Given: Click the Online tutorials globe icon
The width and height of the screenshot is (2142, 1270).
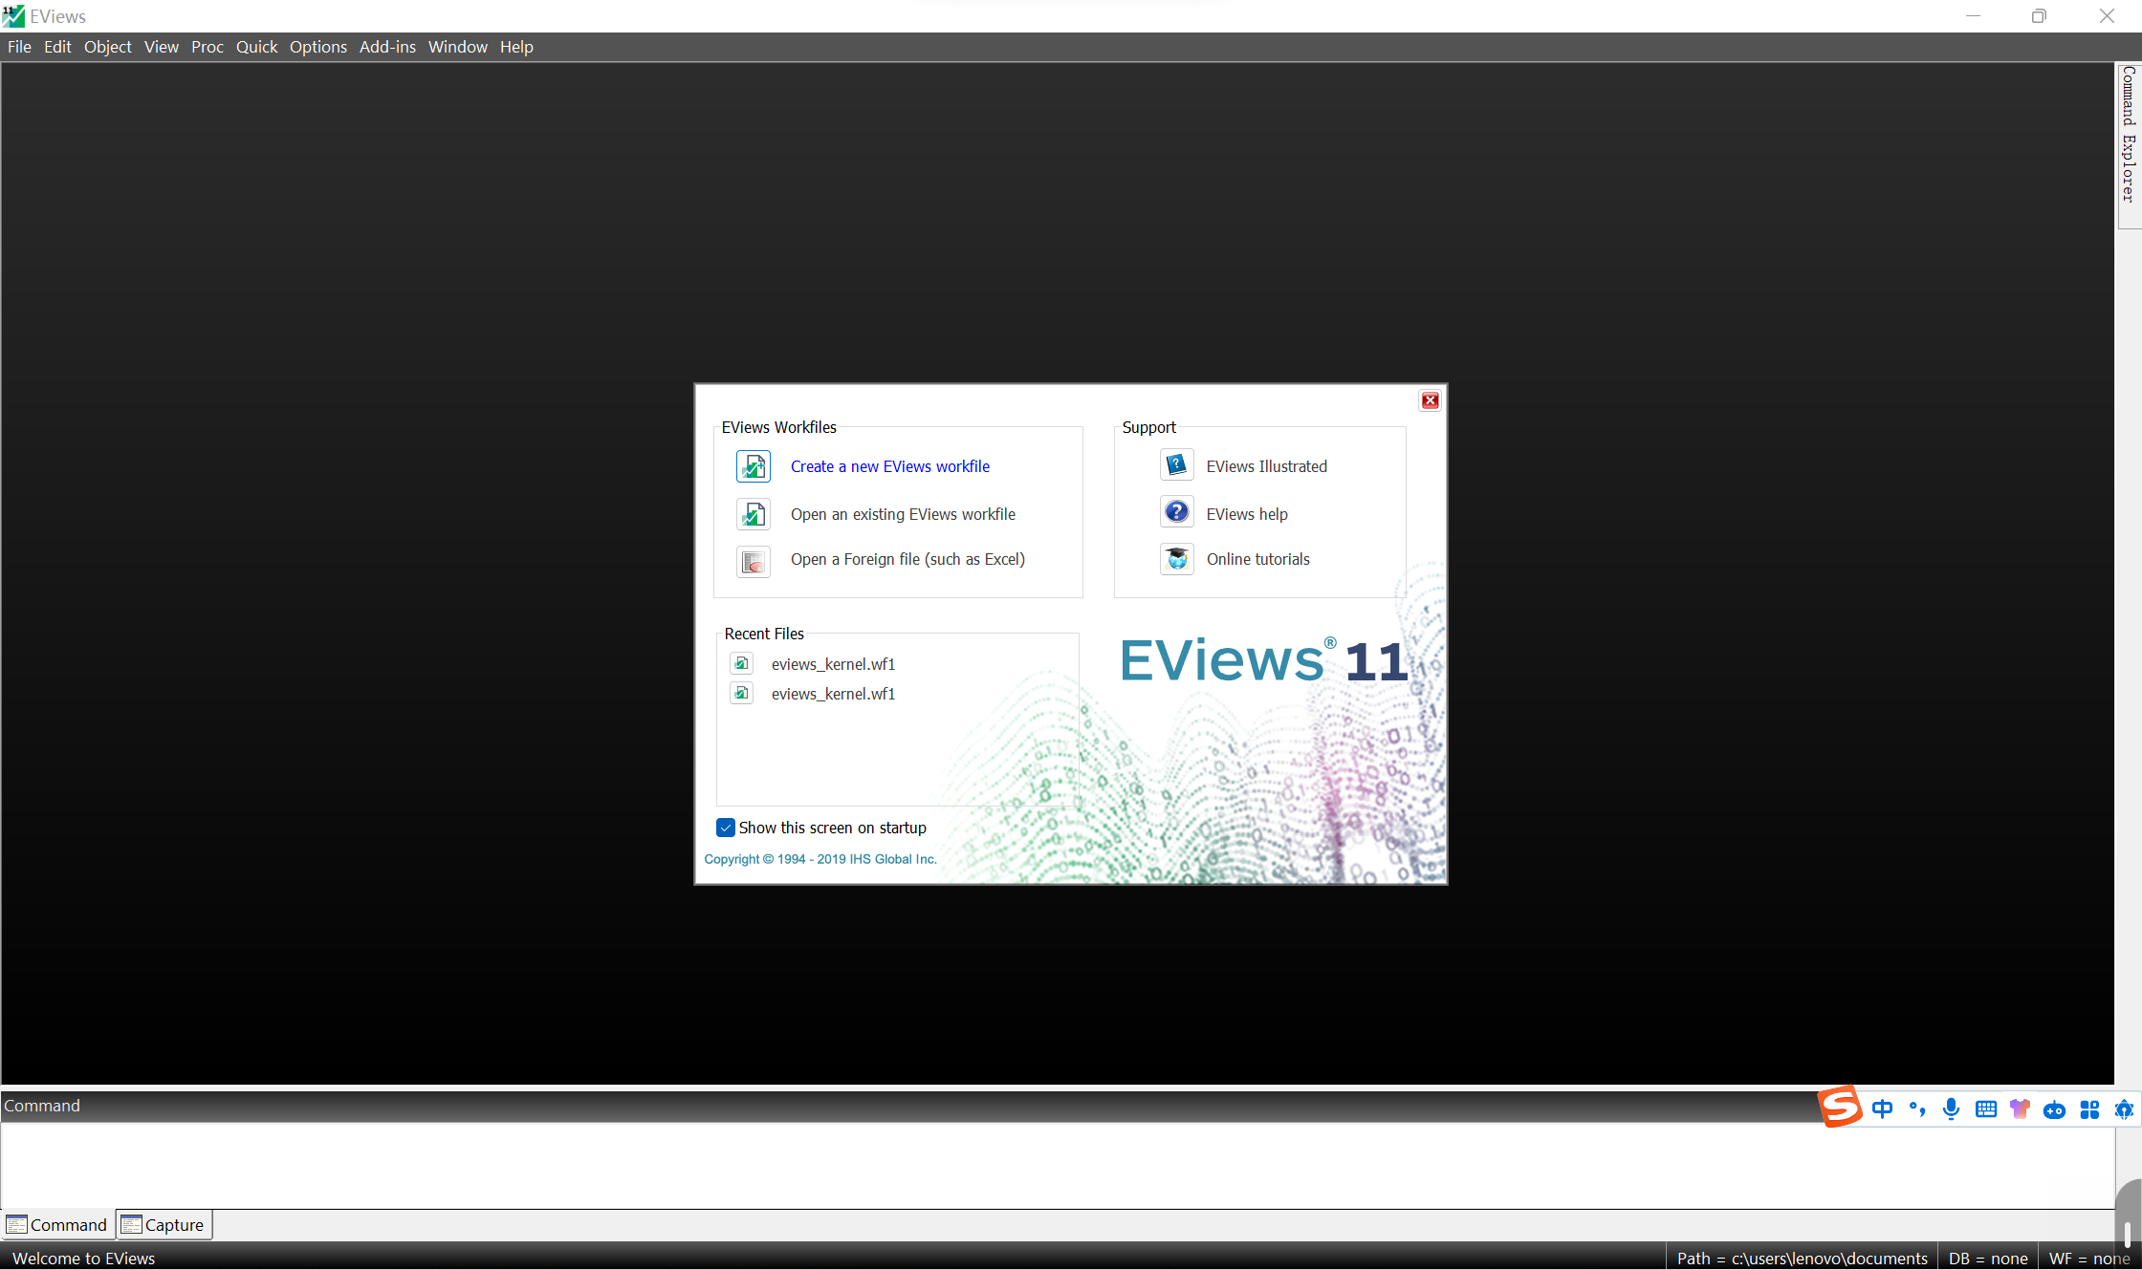Looking at the screenshot, I should click(1176, 559).
